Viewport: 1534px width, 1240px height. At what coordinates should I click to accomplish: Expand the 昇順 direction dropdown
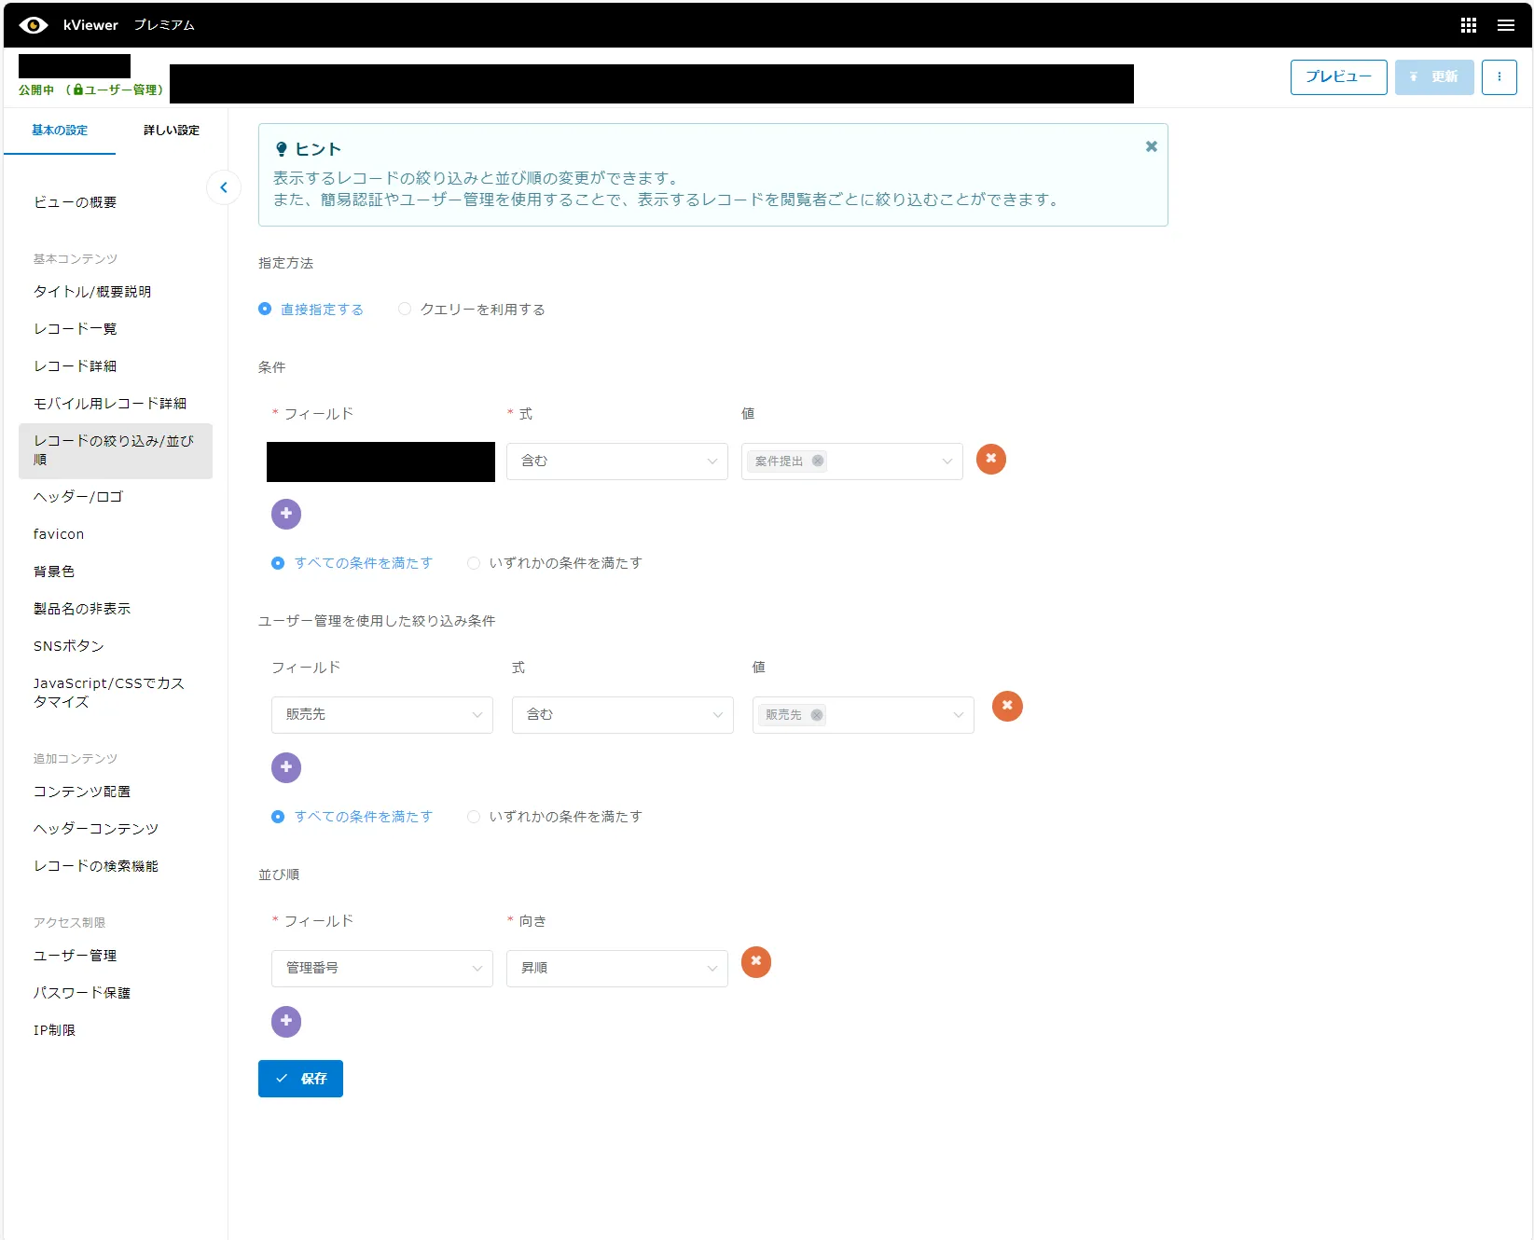616,968
